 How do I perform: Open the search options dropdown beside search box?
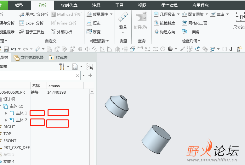click(x=83, y=75)
